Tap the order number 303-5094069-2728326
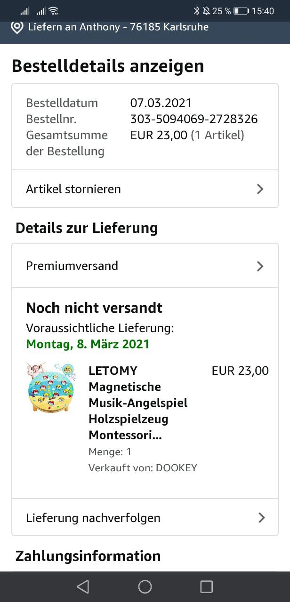This screenshot has width=290, height=602. tap(194, 119)
